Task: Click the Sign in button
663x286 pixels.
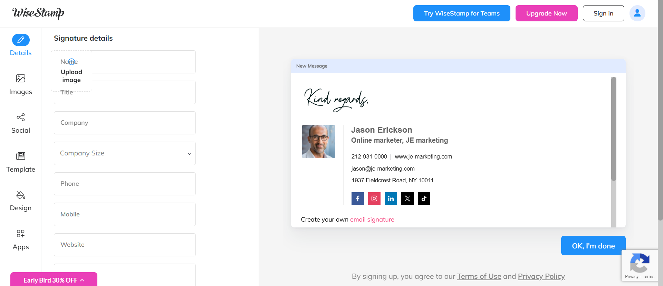Action: [603, 13]
